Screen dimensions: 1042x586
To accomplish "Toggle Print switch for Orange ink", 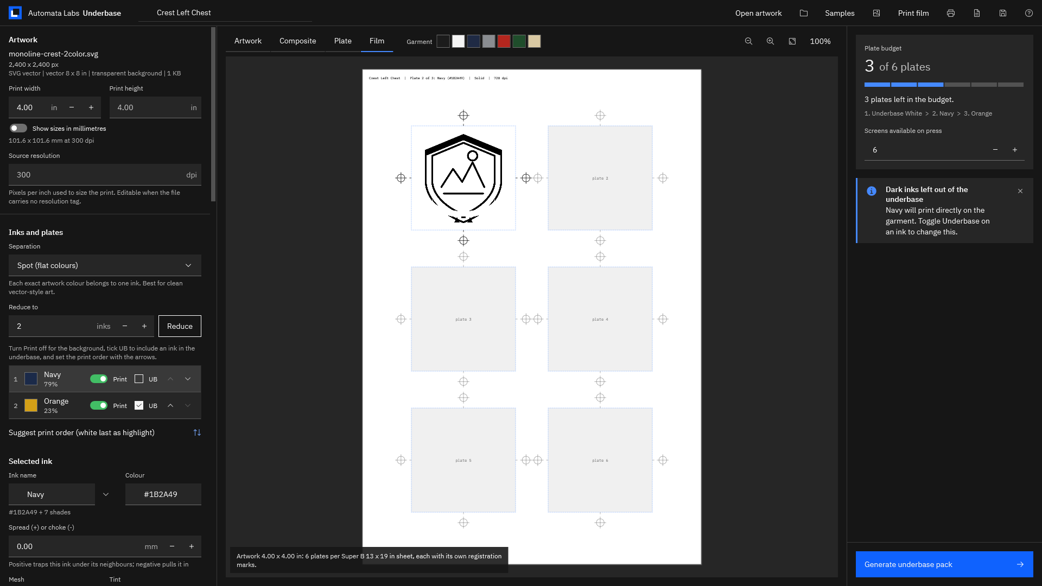I will pos(99,405).
